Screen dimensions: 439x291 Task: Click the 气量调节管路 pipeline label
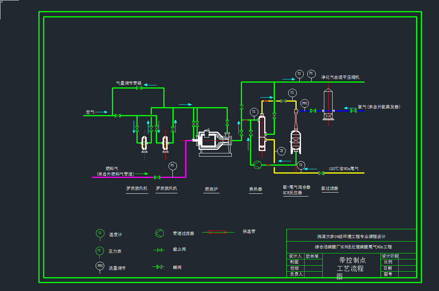(x=128, y=83)
